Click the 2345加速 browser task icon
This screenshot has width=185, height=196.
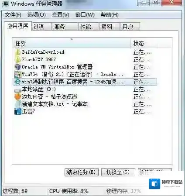click(x=18, y=82)
